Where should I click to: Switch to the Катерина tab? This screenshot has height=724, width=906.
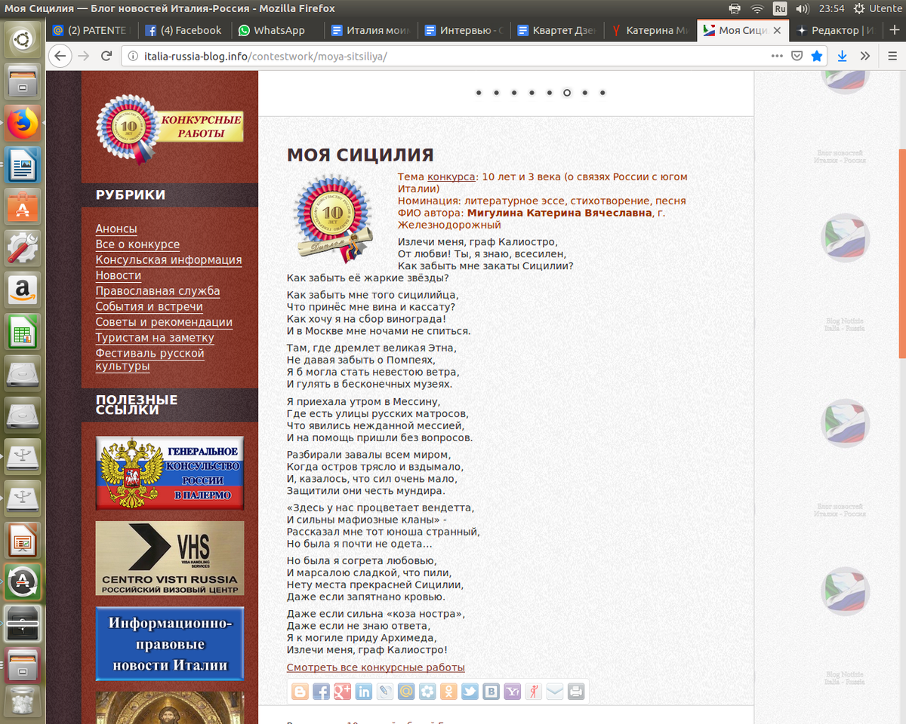point(649,30)
